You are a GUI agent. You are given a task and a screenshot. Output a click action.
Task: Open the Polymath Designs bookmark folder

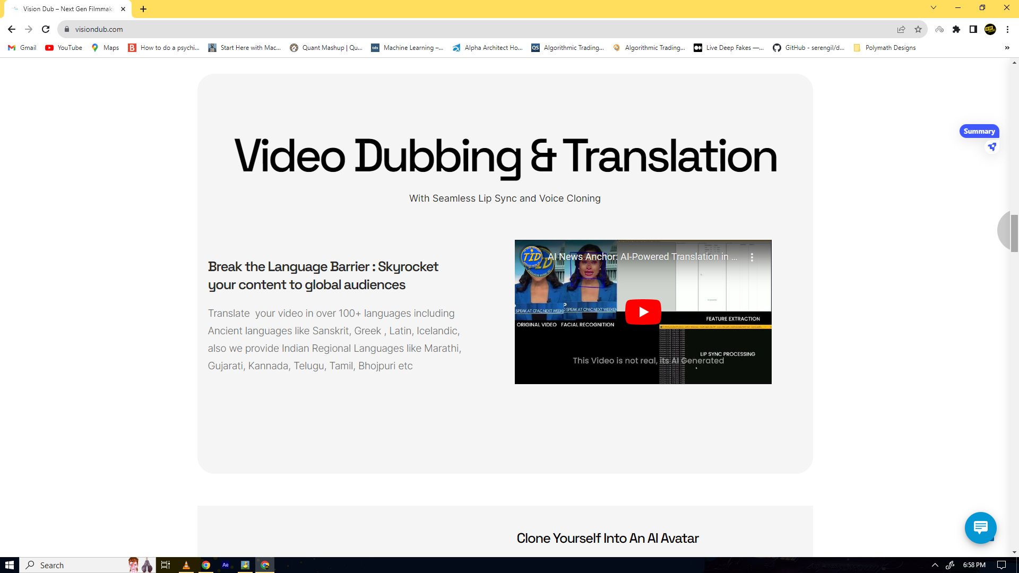click(x=885, y=48)
